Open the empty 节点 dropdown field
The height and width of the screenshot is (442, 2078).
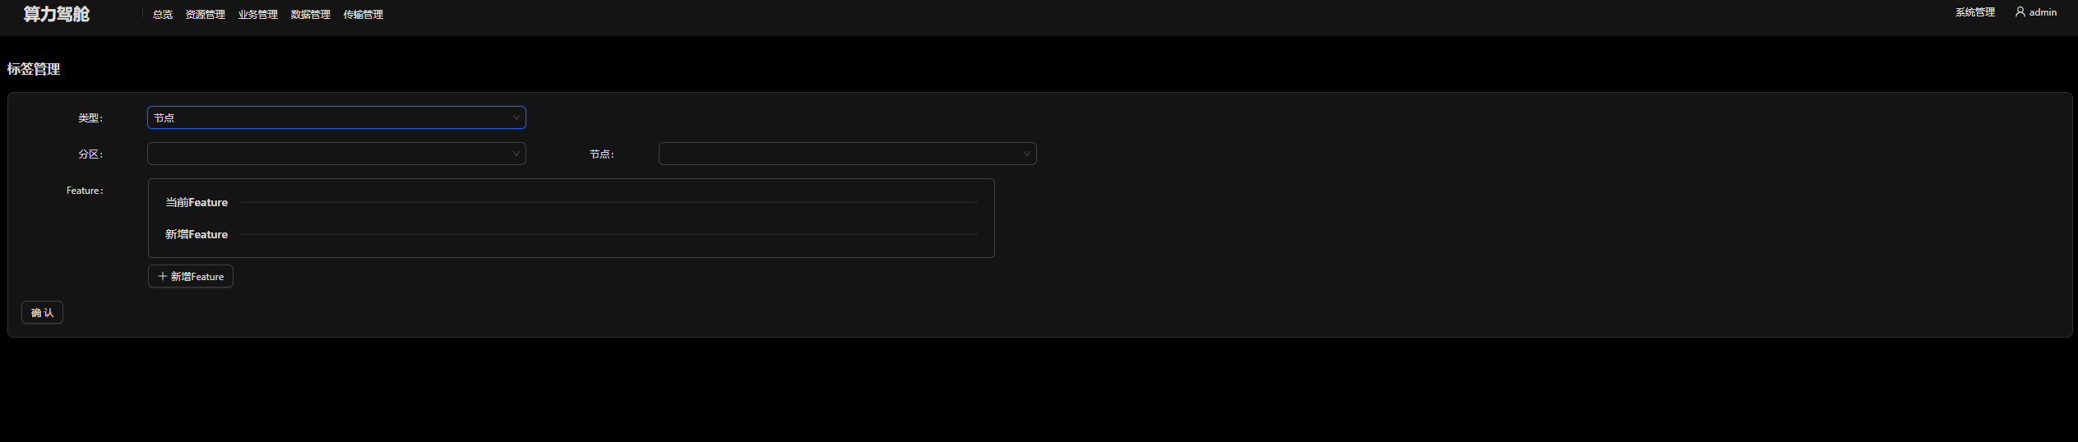[x=847, y=154]
